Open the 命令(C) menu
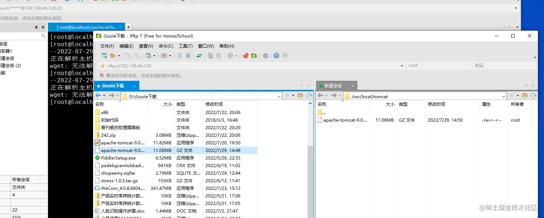Image resolution: width=544 pixels, height=218 pixels. coord(166,46)
